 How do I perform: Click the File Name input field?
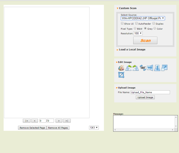click(150, 92)
